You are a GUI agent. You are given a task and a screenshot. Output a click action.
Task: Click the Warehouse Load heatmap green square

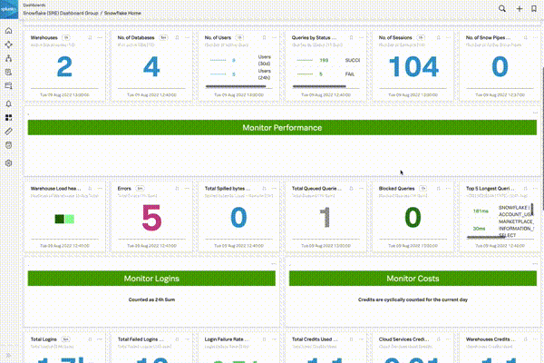point(70,219)
